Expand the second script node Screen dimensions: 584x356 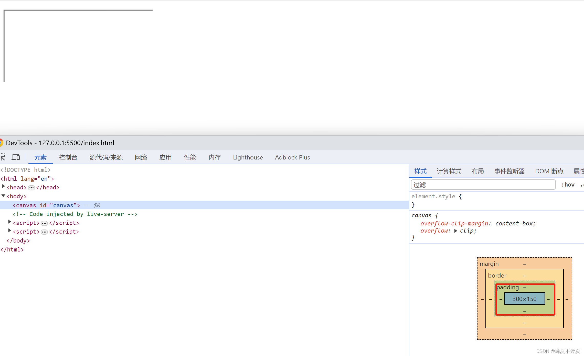9,231
